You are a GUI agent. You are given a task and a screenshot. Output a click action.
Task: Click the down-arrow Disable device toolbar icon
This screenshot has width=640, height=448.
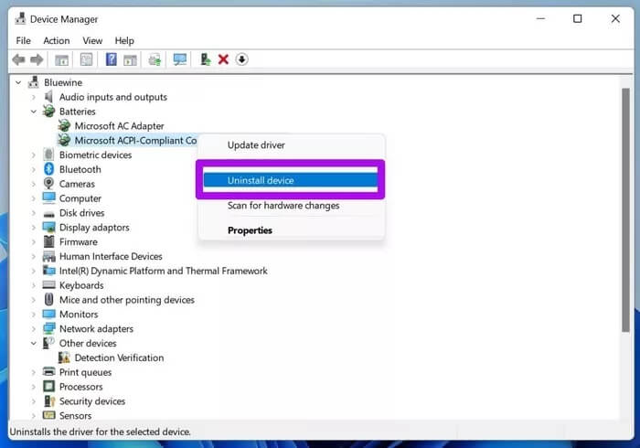[x=241, y=59]
